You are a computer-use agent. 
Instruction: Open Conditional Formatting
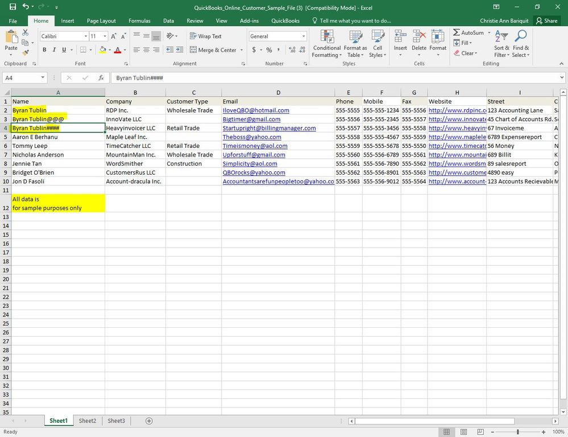[327, 44]
